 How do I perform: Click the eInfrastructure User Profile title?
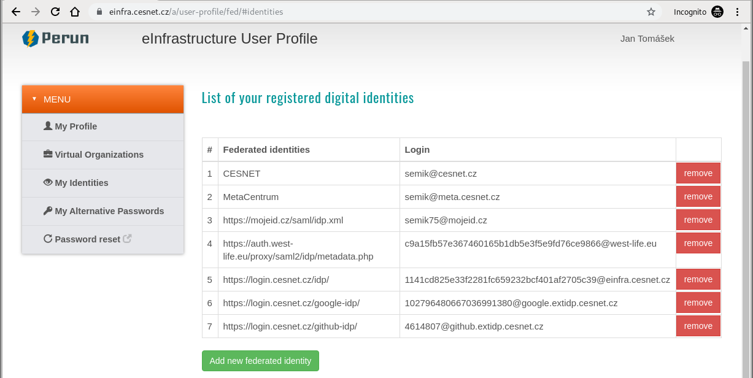230,39
